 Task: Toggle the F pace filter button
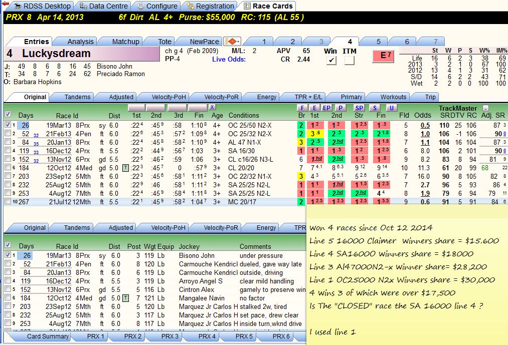click(302, 108)
